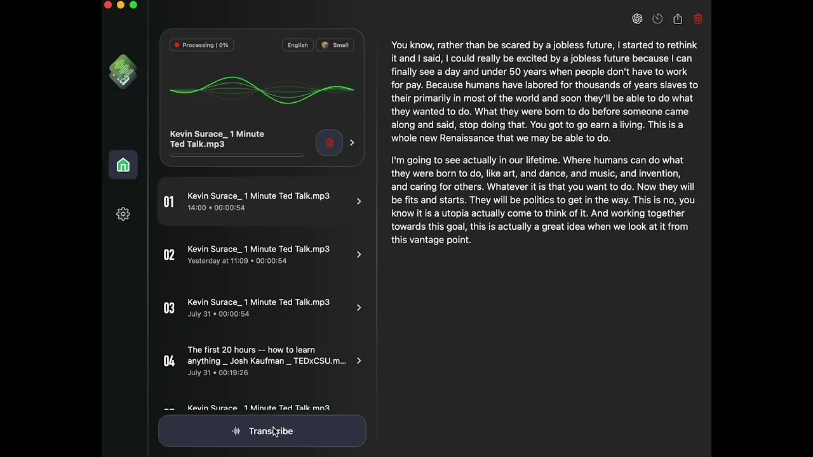Click the timer history icon in toolbar

(x=657, y=19)
